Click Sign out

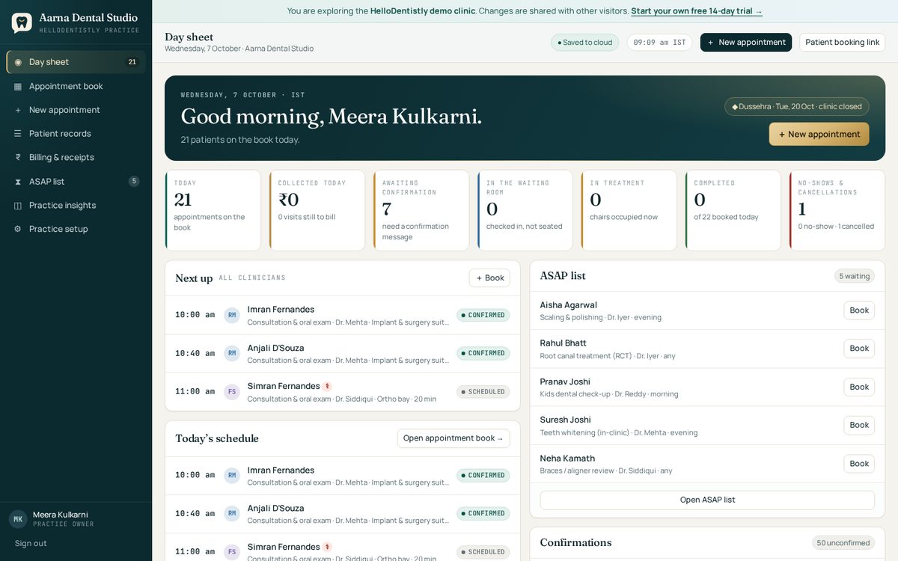point(31,543)
